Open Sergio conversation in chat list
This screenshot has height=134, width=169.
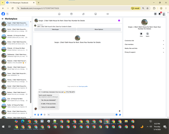(x=15, y=24)
